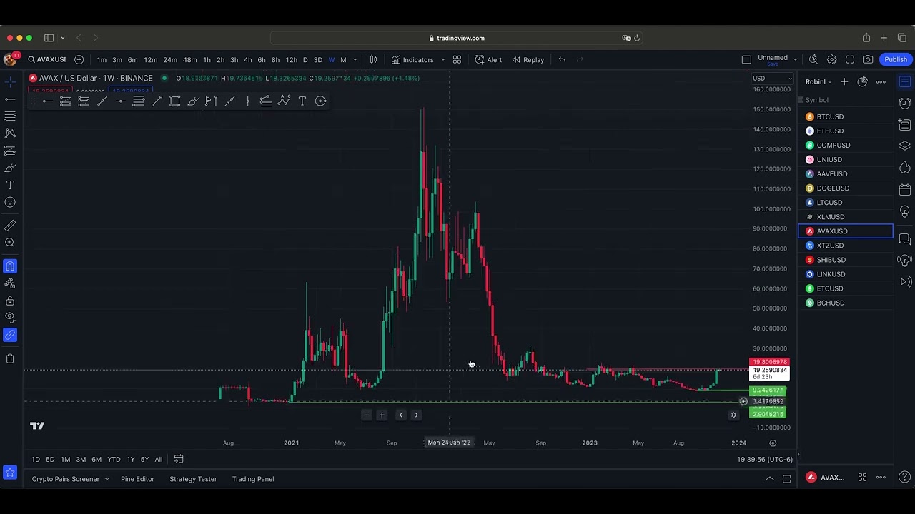
Task: Open the watchlist pie chart advanced view icon
Action: tap(863, 82)
